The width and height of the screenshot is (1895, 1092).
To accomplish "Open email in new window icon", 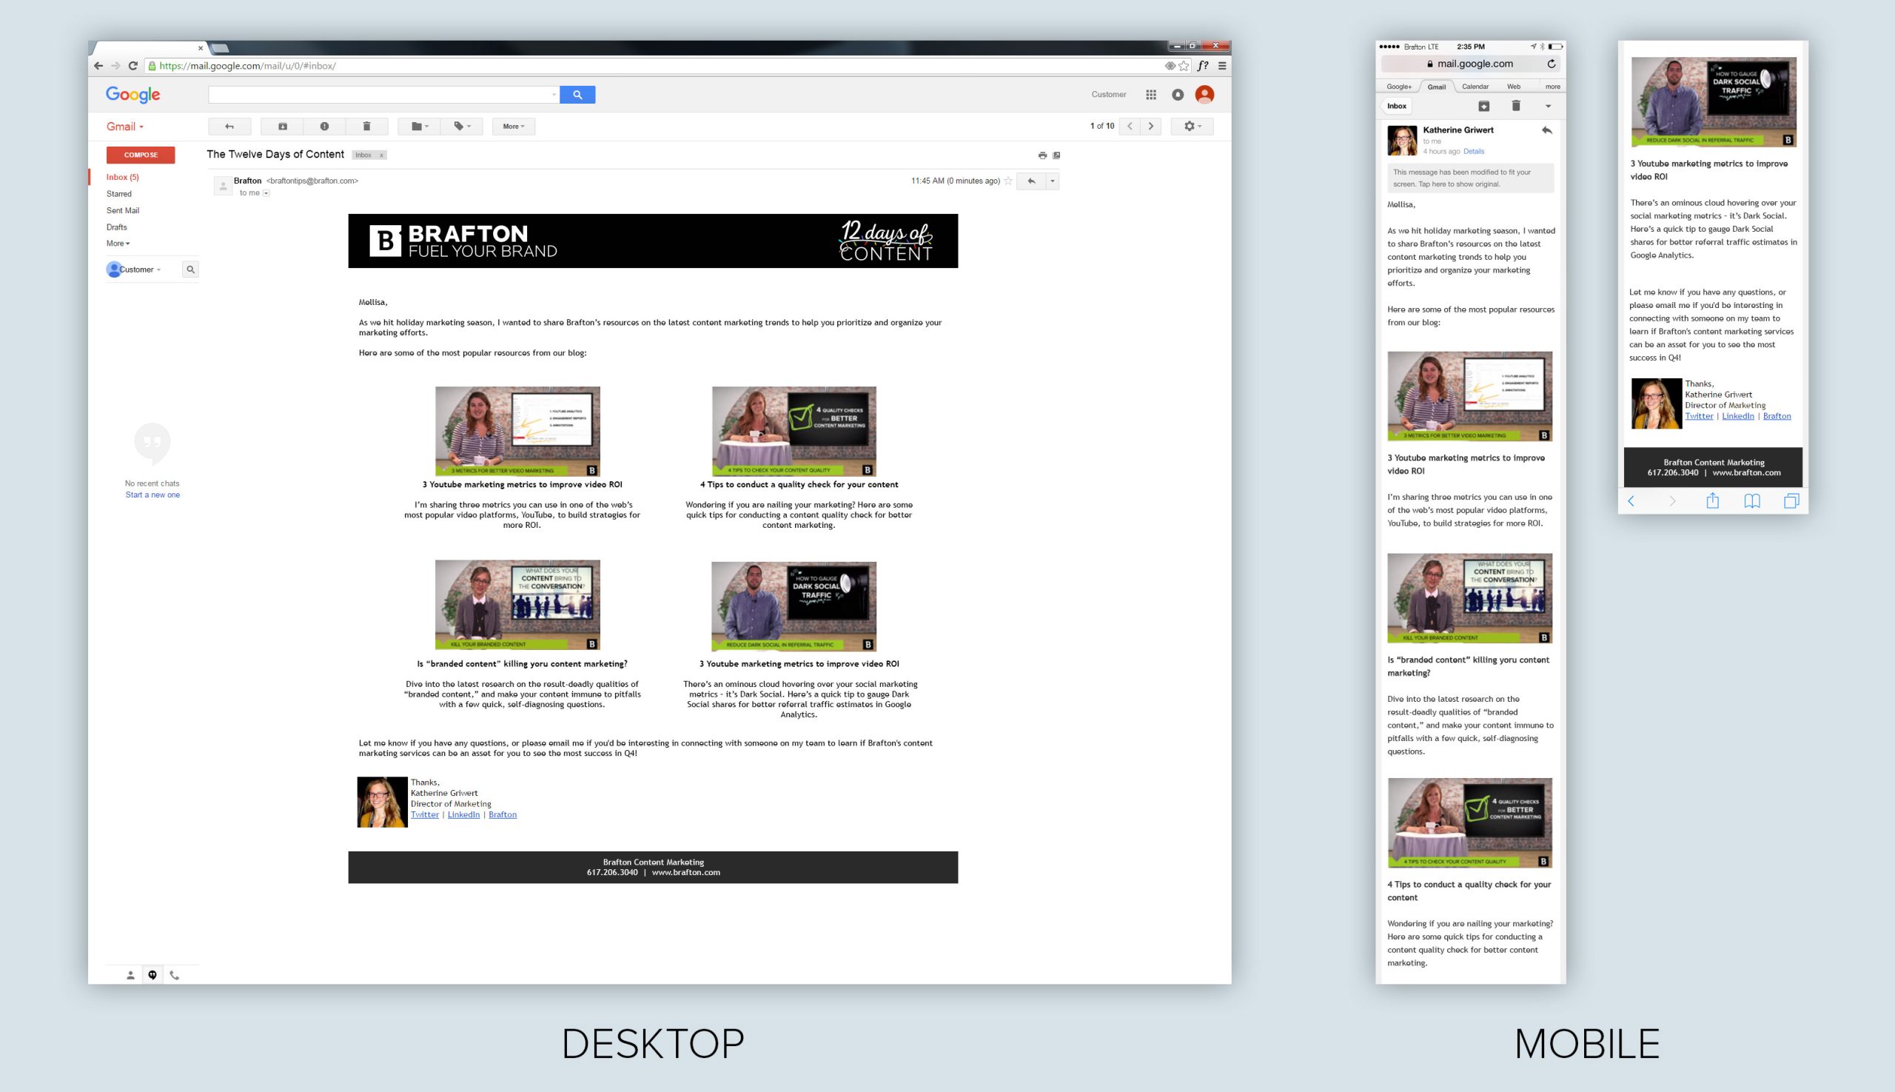I will point(1056,155).
